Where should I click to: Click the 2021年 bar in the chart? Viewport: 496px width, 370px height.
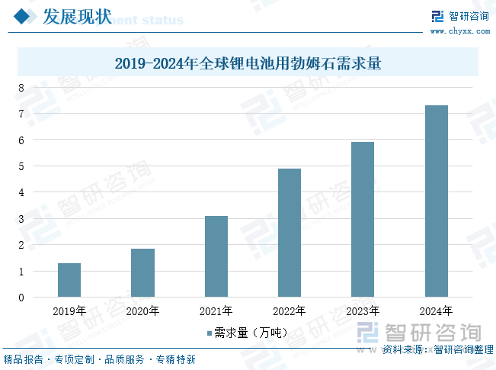[x=216, y=256]
